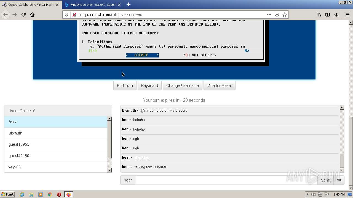Click the page vertical scrollbar thumb
The height and width of the screenshot is (198, 353).
point(351,152)
